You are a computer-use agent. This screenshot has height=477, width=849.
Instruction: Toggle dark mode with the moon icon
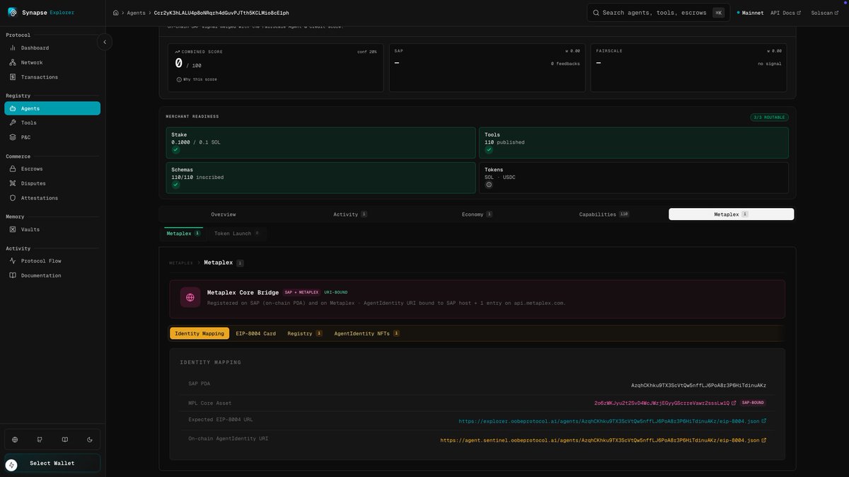coord(90,439)
